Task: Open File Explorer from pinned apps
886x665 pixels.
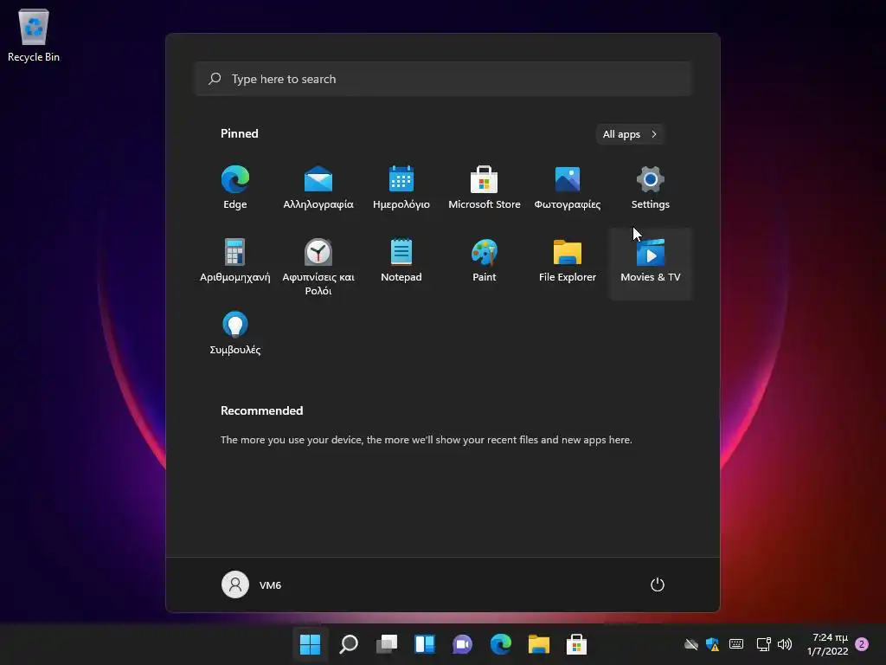Action: (568, 260)
